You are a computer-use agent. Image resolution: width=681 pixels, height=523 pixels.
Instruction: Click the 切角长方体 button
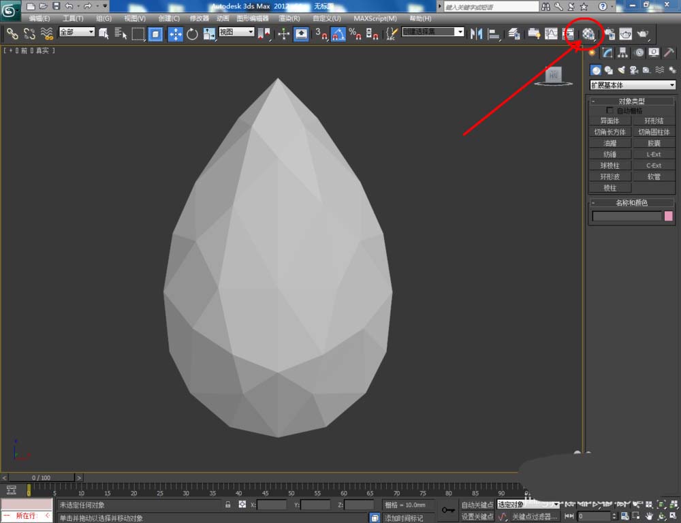(x=609, y=132)
